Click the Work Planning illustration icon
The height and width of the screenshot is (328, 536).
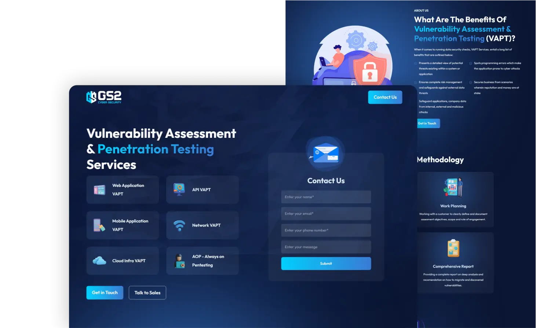pyautogui.click(x=453, y=188)
